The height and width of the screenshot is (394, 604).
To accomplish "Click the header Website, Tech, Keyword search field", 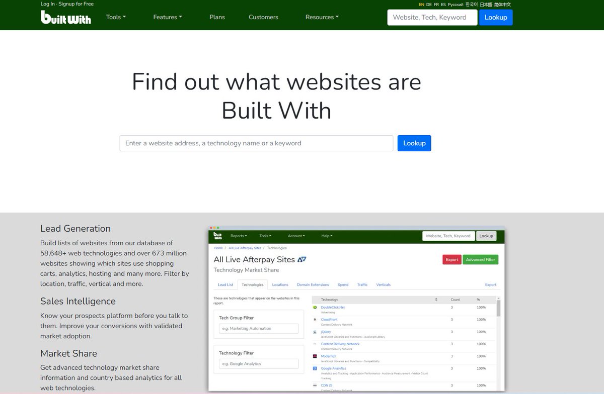I will (x=432, y=17).
